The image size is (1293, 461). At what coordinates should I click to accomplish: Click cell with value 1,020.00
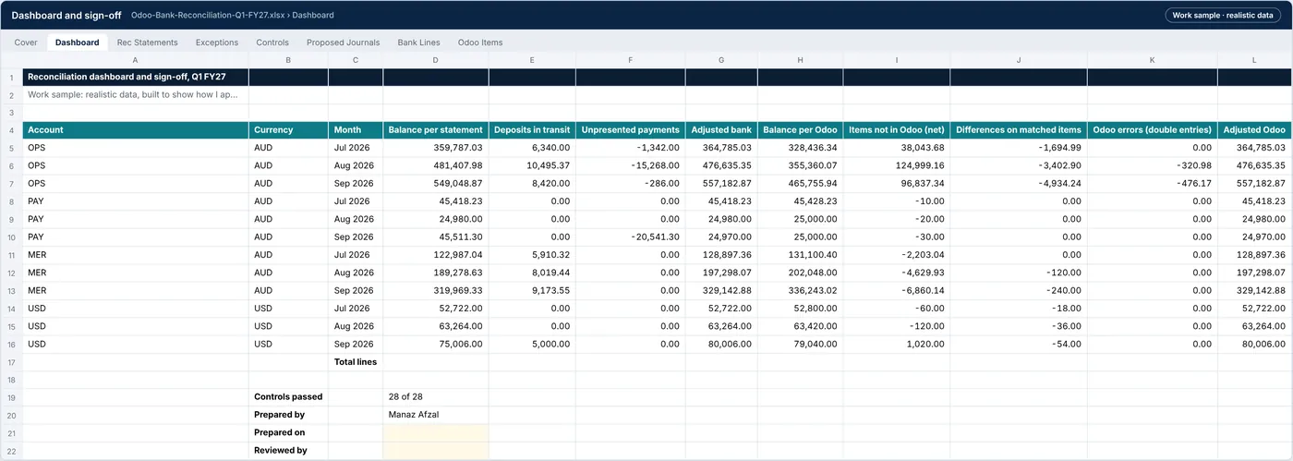(897, 344)
